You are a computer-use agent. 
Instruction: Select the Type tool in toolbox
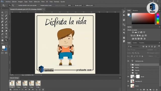click(6, 34)
